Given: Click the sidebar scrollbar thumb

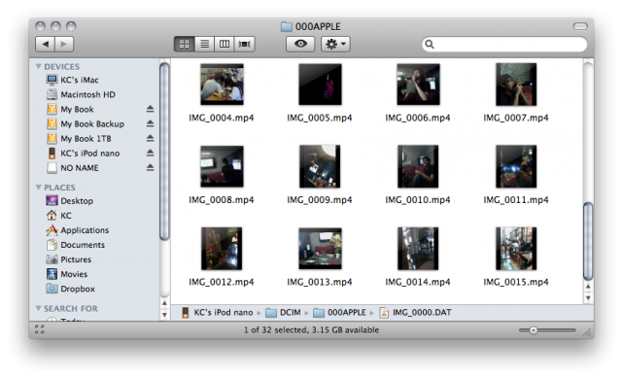Looking at the screenshot, I should click(164, 152).
